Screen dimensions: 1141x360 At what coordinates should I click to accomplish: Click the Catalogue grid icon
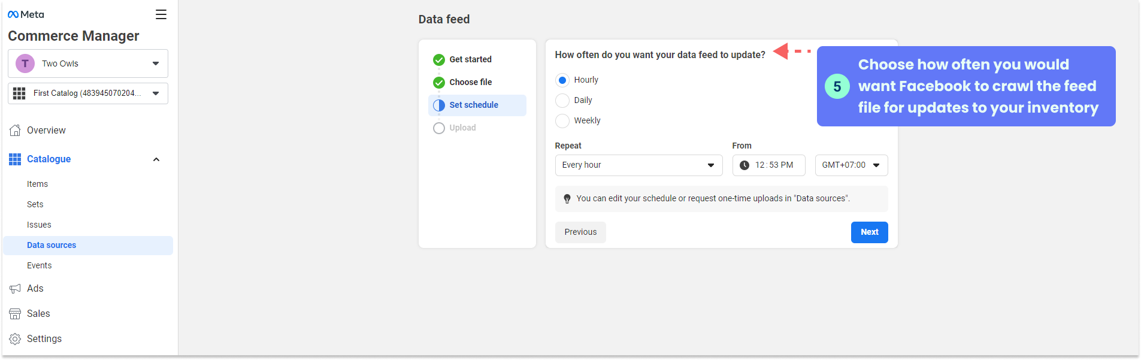pyautogui.click(x=15, y=159)
